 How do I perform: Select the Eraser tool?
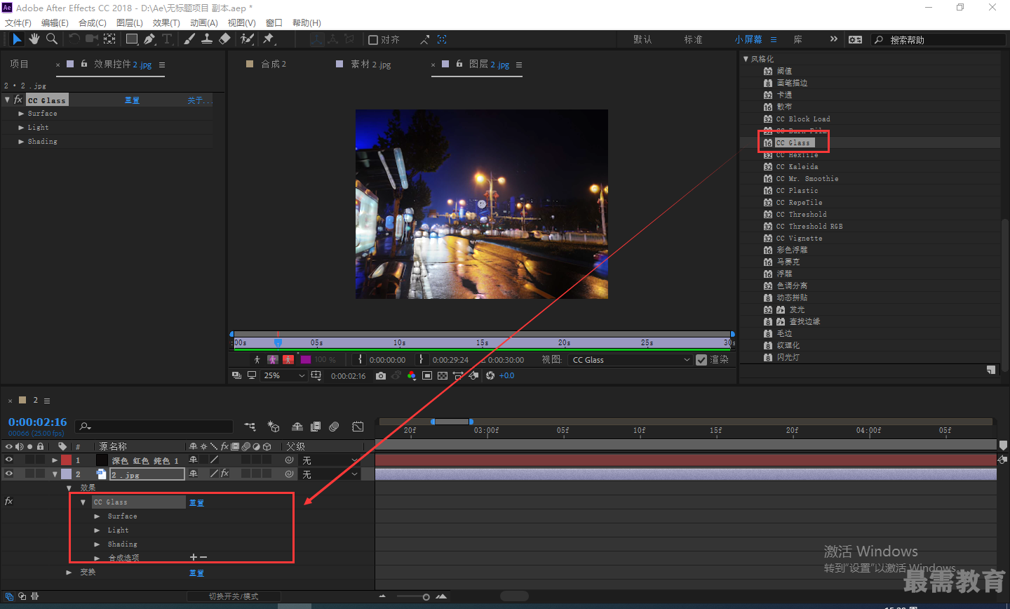point(224,39)
